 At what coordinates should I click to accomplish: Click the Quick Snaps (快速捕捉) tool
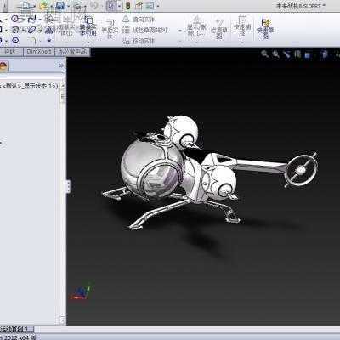click(x=242, y=26)
